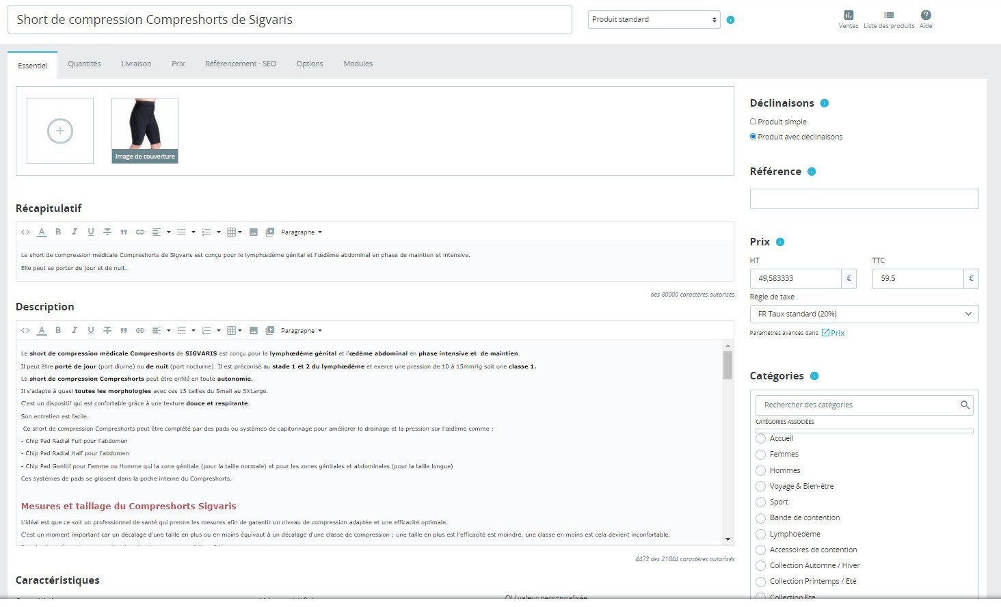Toggle bold in the Récapitulatif editor toolbar
Image resolution: width=1001 pixels, height=607 pixels.
58,232
